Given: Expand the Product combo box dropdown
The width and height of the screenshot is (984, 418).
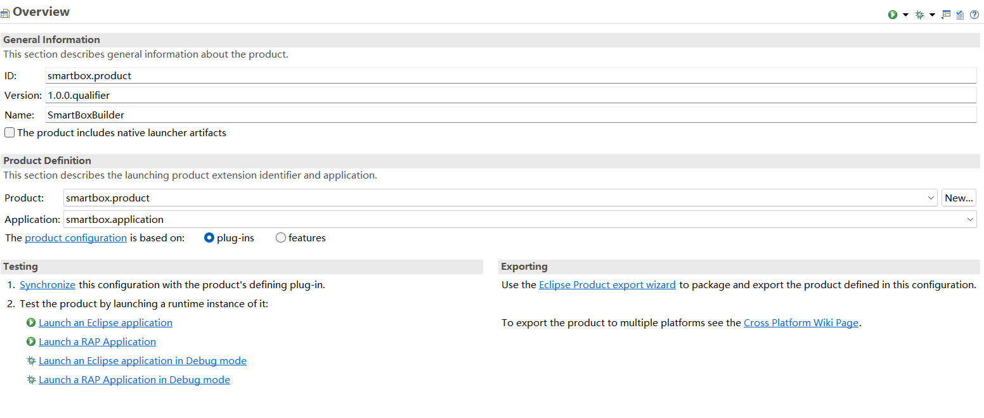Looking at the screenshot, I should (x=931, y=198).
